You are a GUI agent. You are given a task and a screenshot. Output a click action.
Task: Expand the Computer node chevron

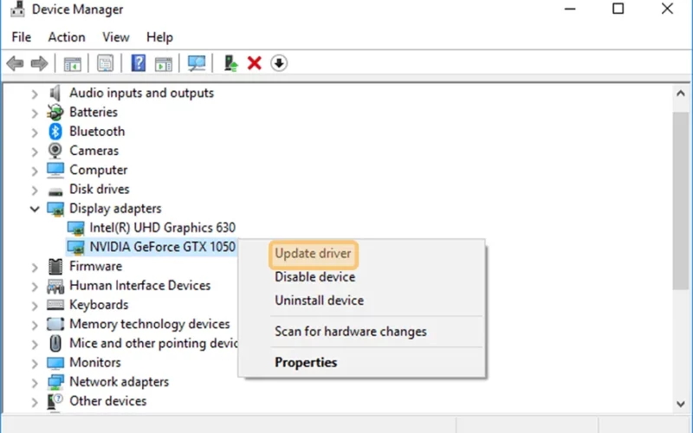35,171
